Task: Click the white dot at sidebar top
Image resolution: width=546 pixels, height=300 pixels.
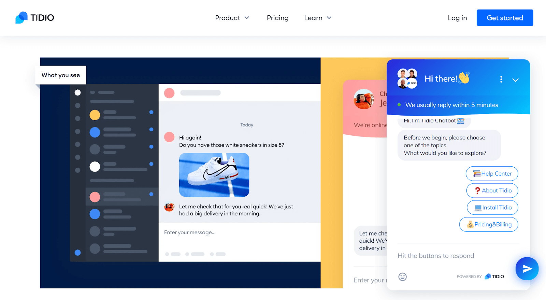Action: coord(77,92)
